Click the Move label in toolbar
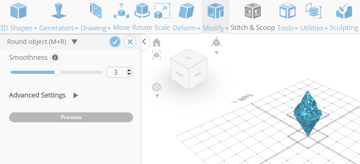The image size is (360, 164). tap(121, 28)
